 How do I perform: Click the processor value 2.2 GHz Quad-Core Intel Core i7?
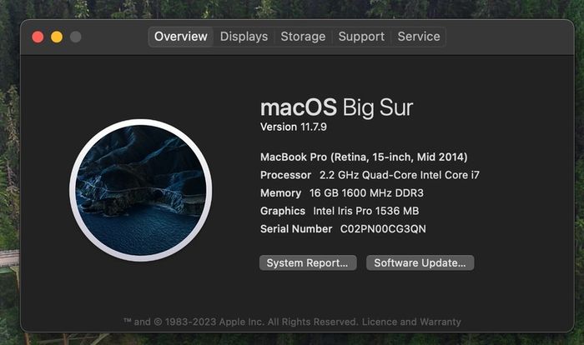click(400, 175)
